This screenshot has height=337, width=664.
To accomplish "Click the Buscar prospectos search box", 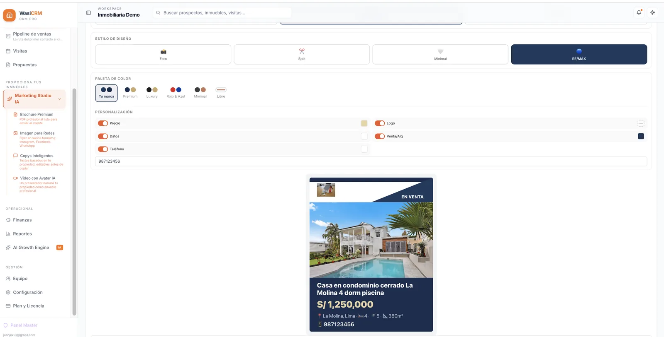I will point(222,13).
